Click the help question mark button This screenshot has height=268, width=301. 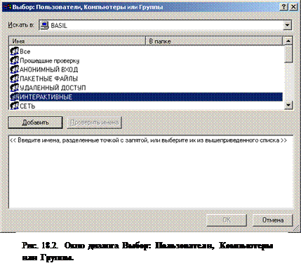point(284,7)
